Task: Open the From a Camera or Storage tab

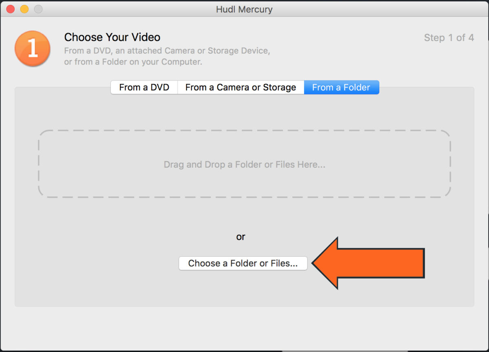Action: click(x=241, y=87)
